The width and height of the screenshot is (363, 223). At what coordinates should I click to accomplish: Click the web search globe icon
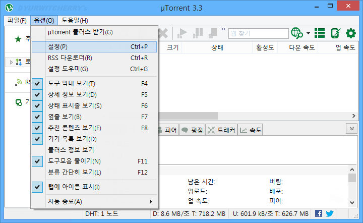pyautogui.click(x=297, y=33)
